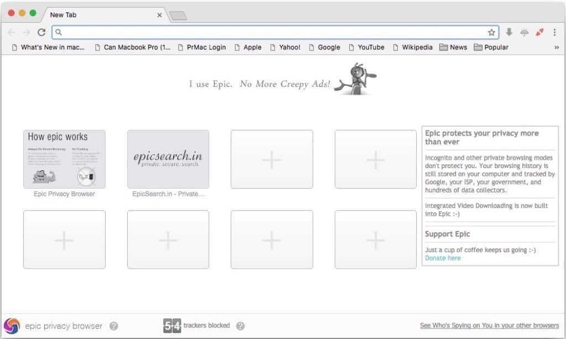566x339 pixels.
Task: Open a new tab with the tab button
Action: (x=178, y=15)
